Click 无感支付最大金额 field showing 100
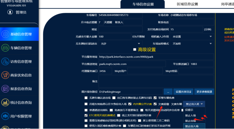The image size is (234, 129). tap(114, 37)
